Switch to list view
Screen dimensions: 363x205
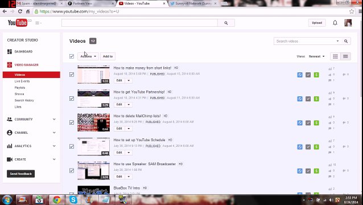pos(345,56)
